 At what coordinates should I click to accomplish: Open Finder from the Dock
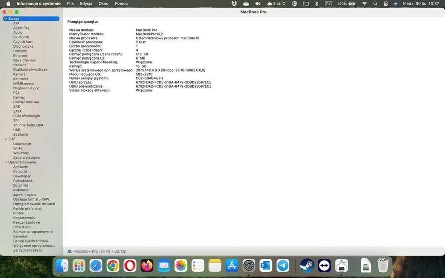[62, 266]
